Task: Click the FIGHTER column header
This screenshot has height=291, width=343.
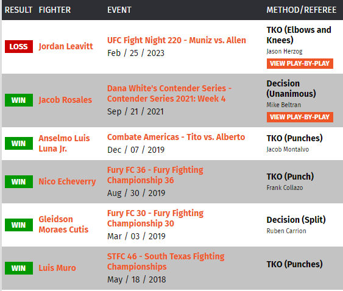Action: [x=55, y=10]
